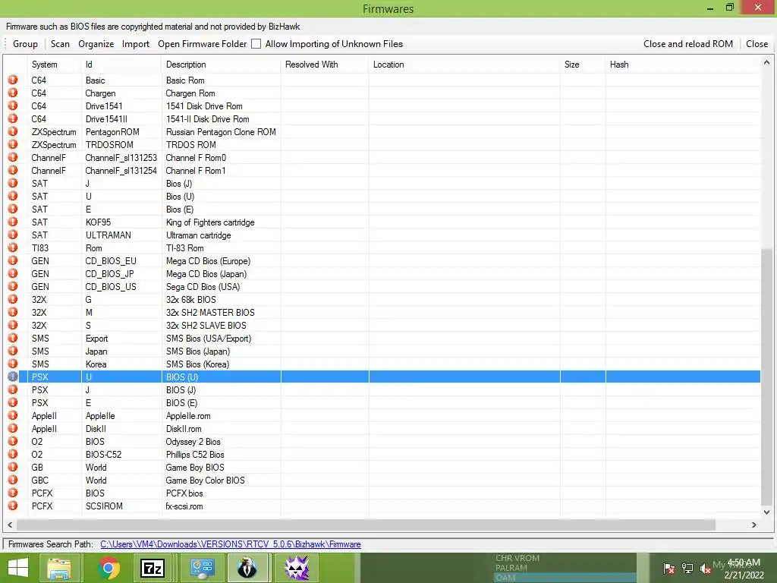777x583 pixels.
Task: Click the status icon for 32x SH2 SLAVE BIOS
Action: (x=13, y=325)
